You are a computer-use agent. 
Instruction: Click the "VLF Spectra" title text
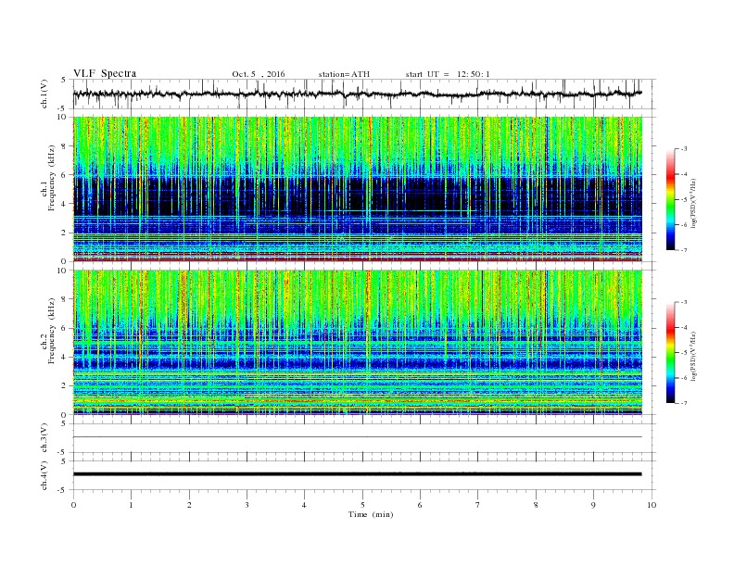[105, 73]
